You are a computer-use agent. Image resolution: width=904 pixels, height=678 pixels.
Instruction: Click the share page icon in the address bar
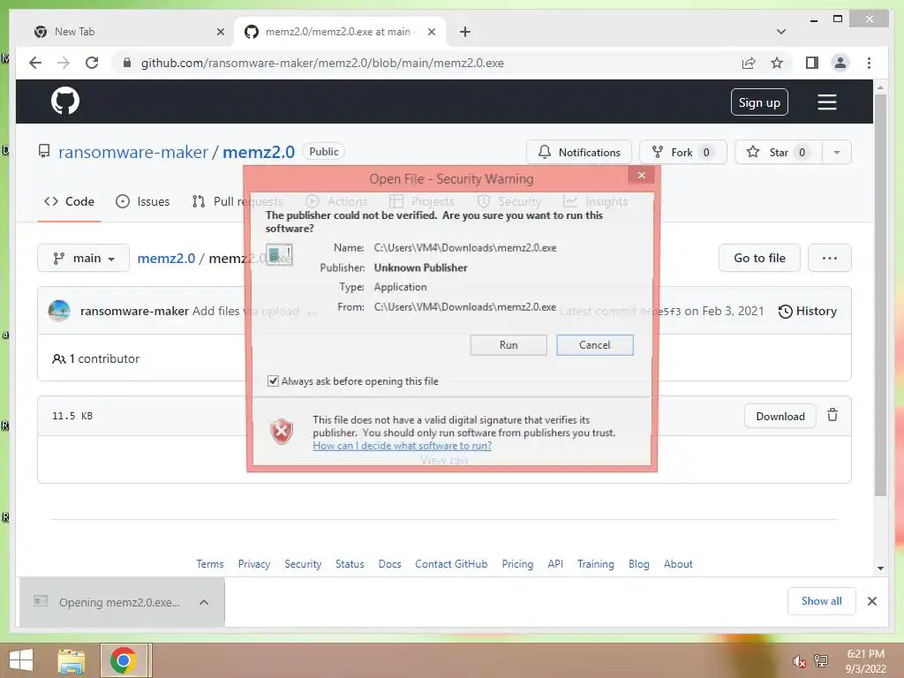pos(749,63)
